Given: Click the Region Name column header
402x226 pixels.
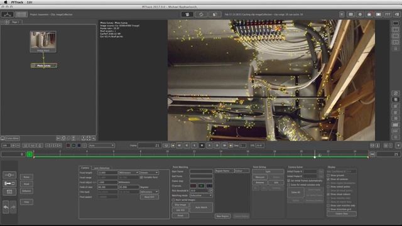Looking at the screenshot, I should [224, 171].
